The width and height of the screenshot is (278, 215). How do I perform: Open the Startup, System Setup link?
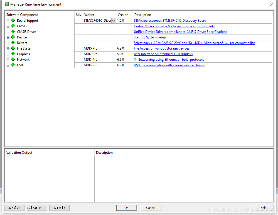tap(150, 37)
